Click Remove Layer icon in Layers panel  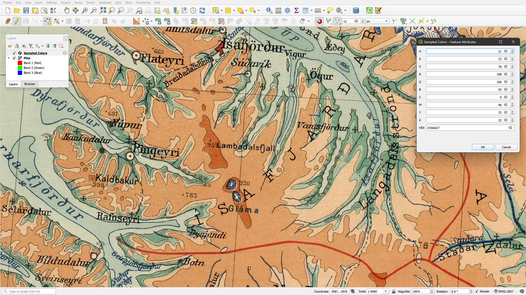point(61,46)
